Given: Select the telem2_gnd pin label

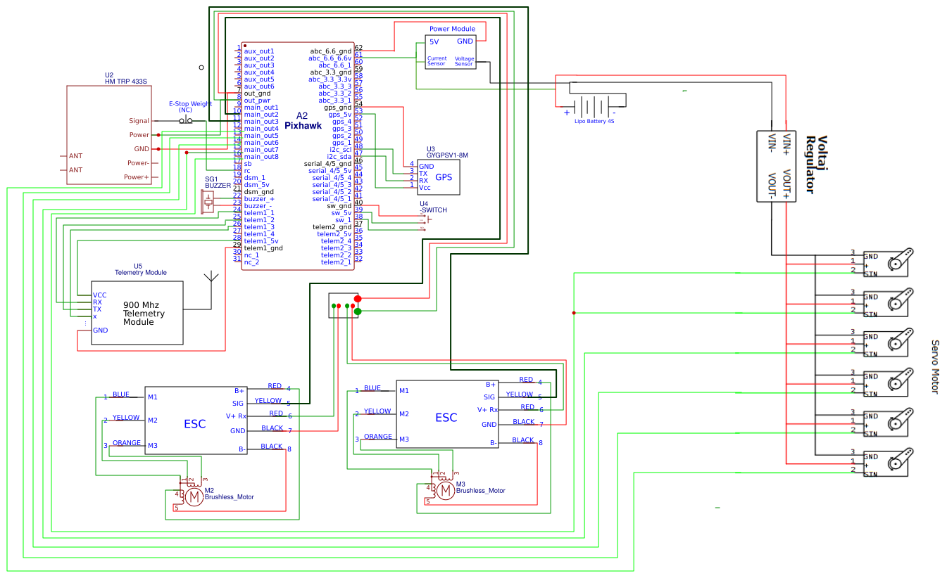Looking at the screenshot, I should 332,227.
